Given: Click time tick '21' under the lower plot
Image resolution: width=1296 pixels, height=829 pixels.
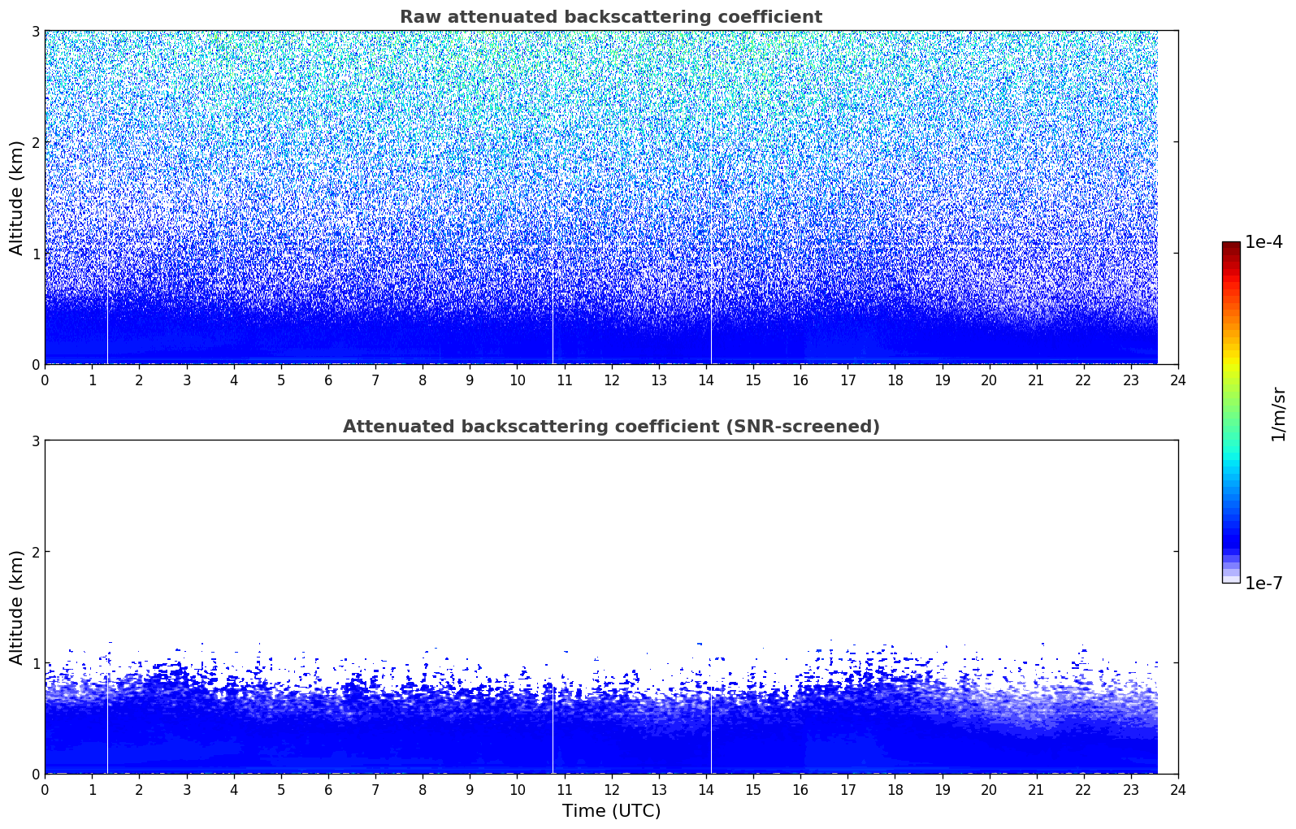Looking at the screenshot, I should click(1036, 789).
